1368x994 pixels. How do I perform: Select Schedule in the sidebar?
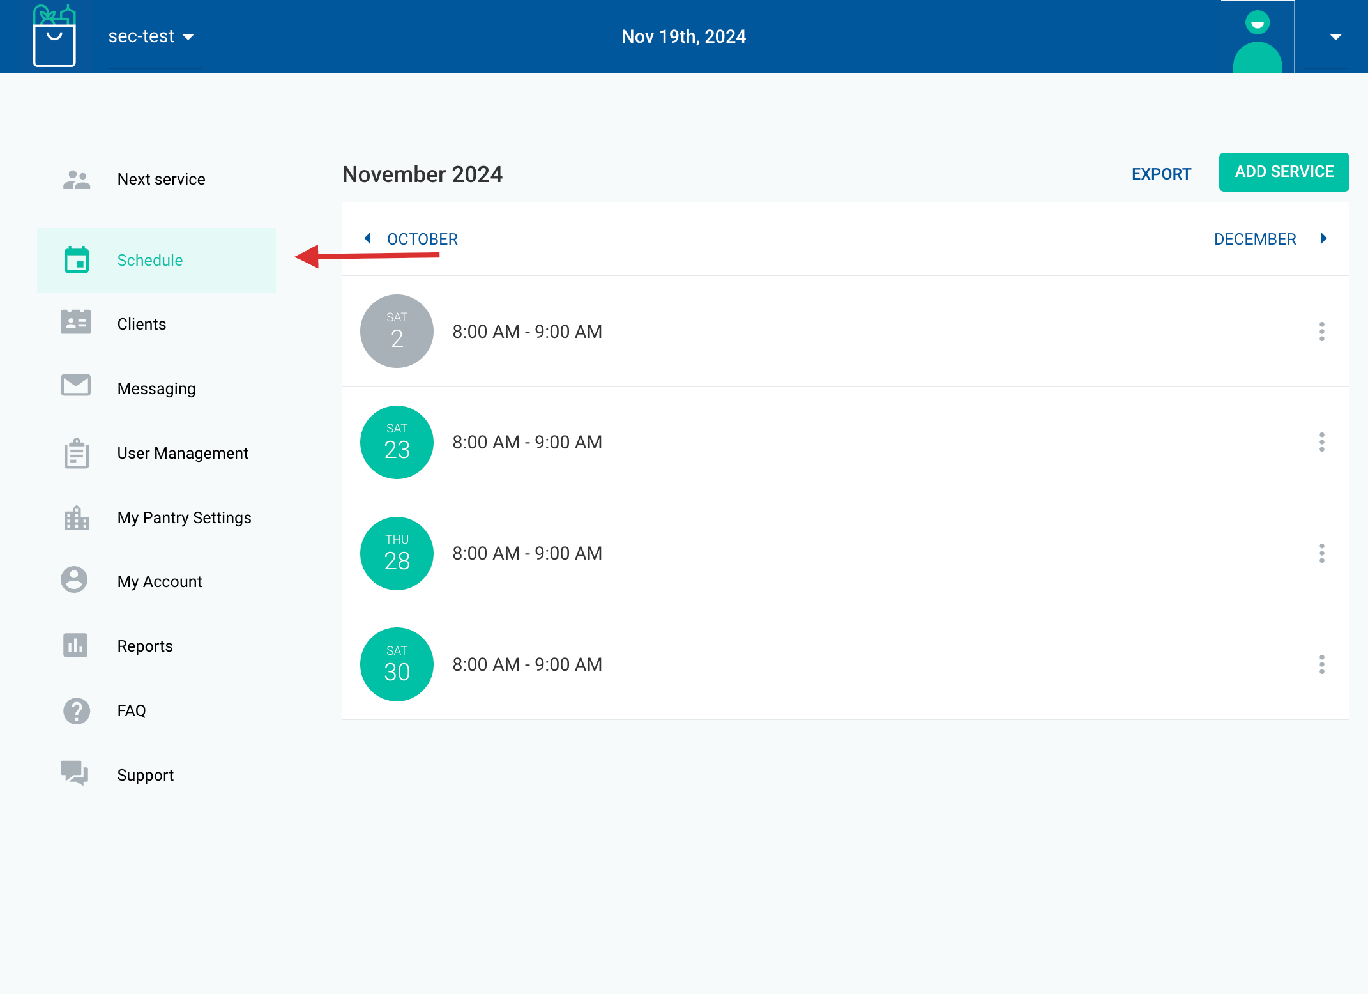(x=156, y=260)
